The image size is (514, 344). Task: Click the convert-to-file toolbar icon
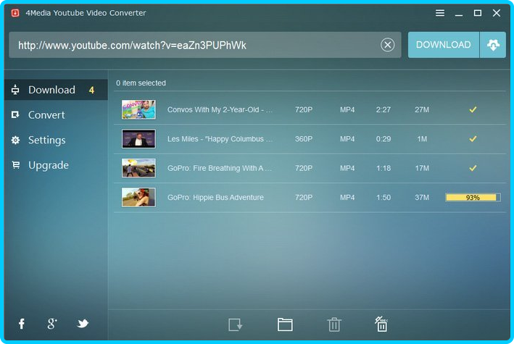point(235,324)
